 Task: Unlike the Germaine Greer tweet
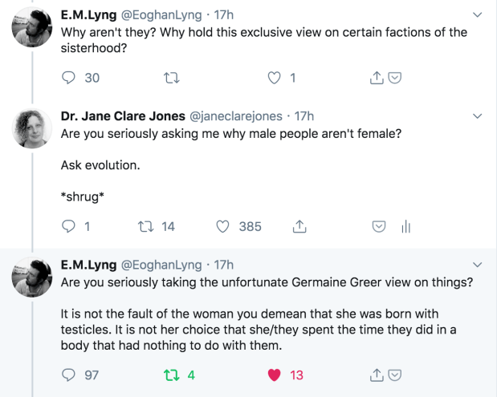[275, 375]
